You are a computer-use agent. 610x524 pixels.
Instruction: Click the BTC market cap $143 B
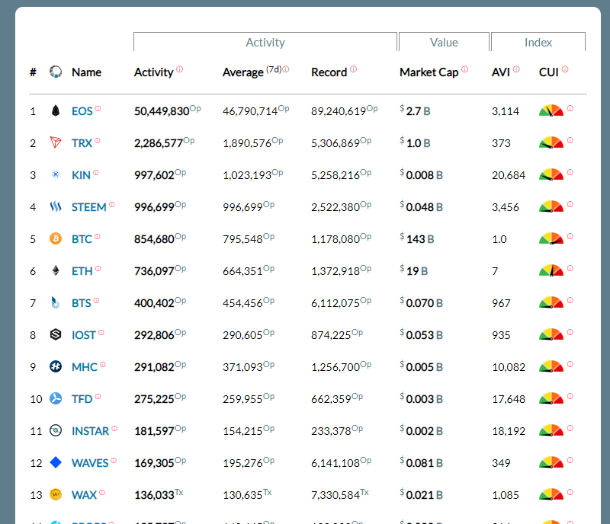(x=417, y=238)
